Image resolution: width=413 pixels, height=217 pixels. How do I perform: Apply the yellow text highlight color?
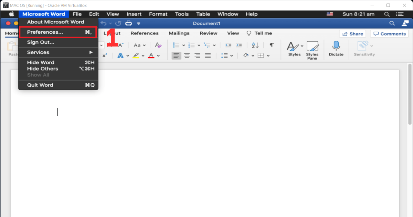(x=136, y=55)
